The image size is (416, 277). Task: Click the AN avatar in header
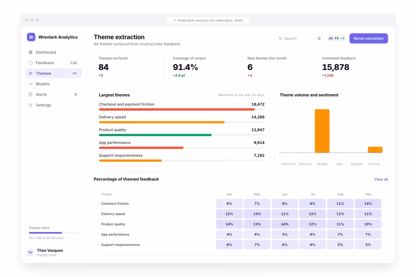(x=331, y=38)
